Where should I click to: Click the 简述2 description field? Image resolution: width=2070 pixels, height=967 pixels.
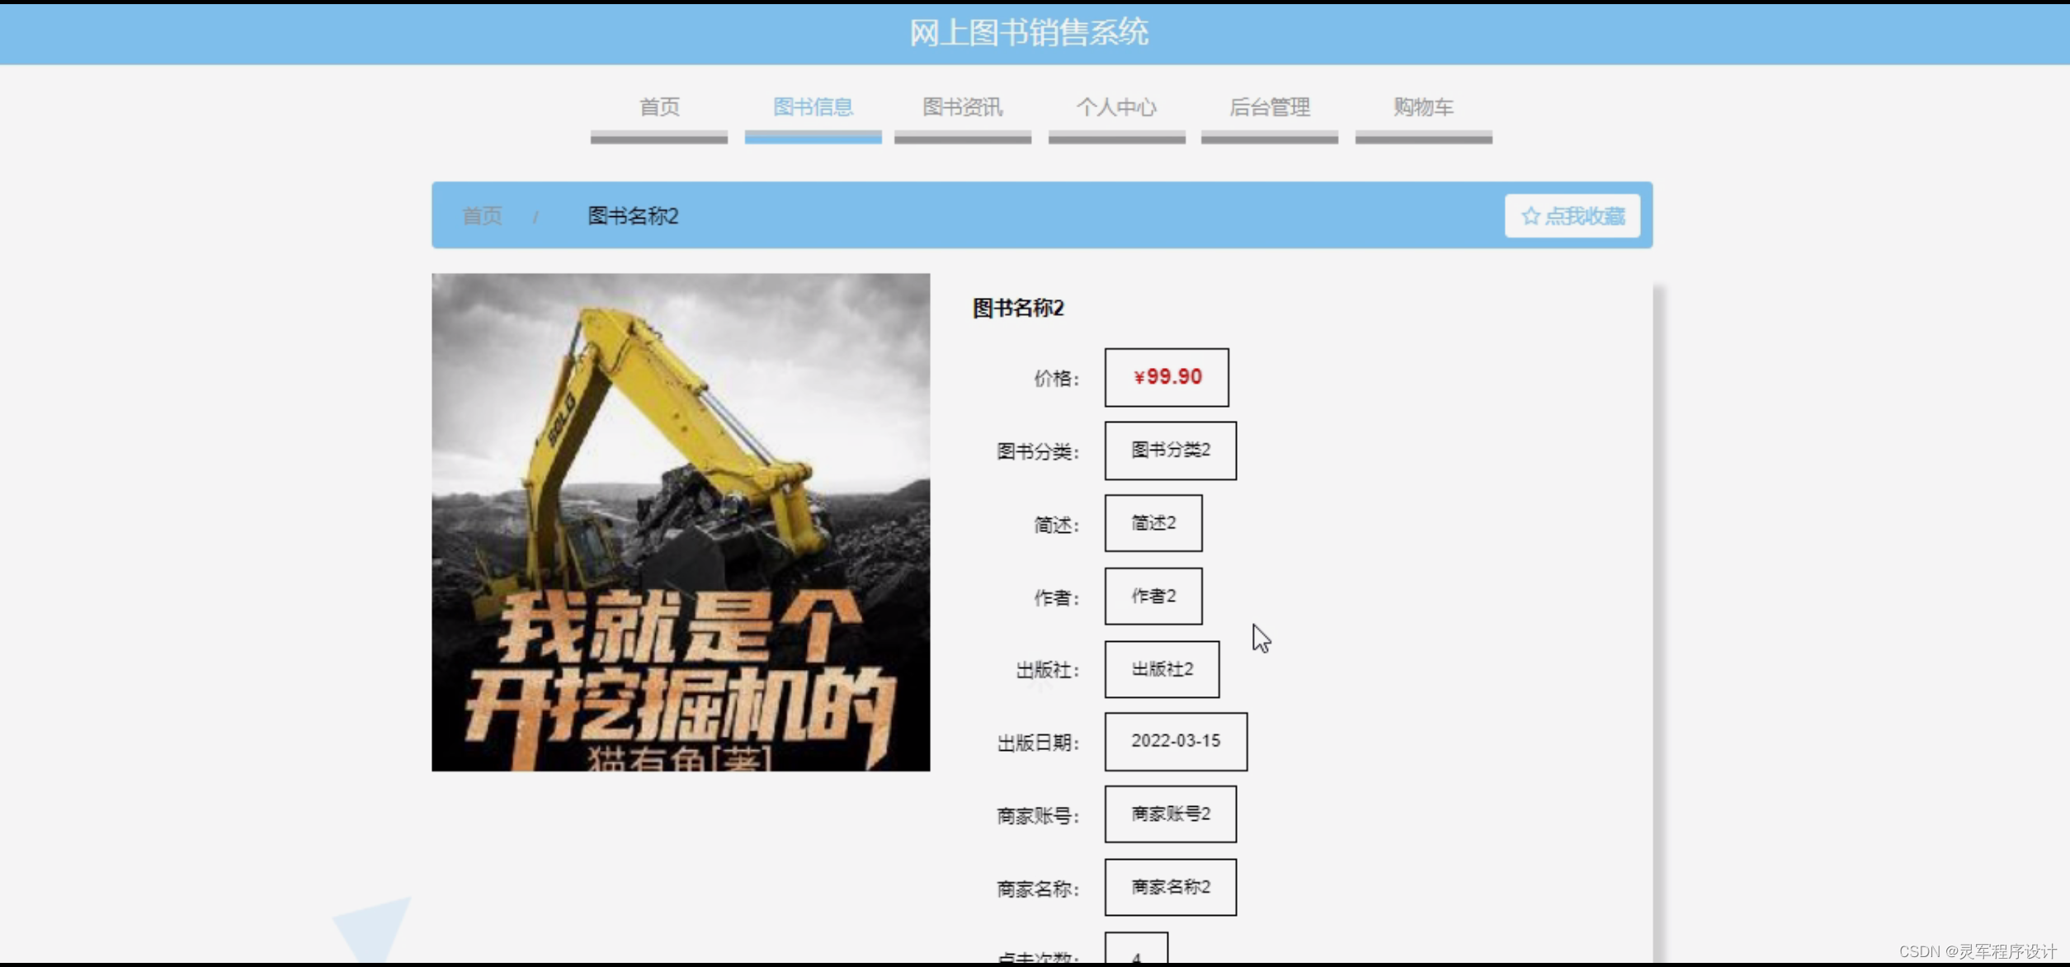pyautogui.click(x=1153, y=523)
